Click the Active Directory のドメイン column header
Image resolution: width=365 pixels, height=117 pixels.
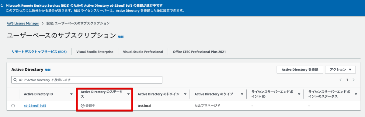[158, 94]
